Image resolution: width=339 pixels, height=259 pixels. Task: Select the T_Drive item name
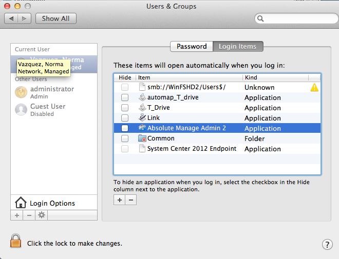tap(159, 108)
